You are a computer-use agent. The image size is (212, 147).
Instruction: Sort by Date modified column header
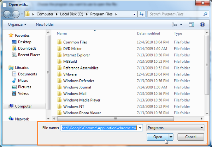(x=148, y=33)
